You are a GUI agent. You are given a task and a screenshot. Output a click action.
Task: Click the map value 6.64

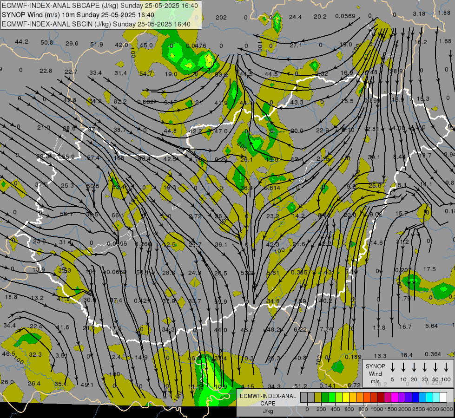431,326
